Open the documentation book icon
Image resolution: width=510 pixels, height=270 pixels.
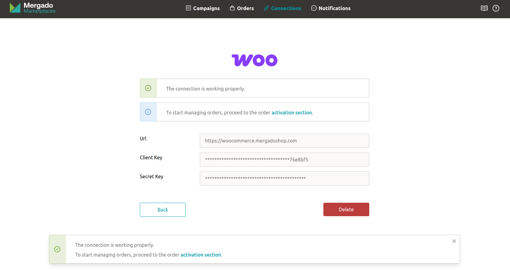coord(484,8)
